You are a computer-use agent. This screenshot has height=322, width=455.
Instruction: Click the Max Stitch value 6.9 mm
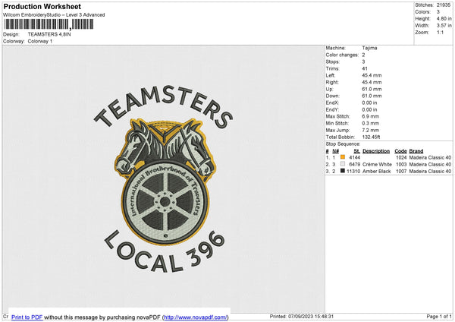click(x=371, y=116)
